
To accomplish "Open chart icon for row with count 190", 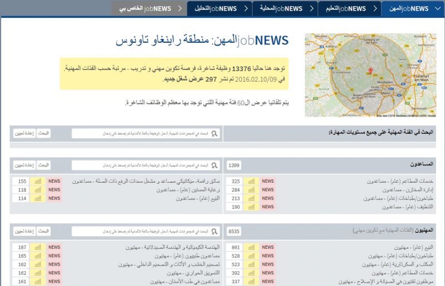I will [x=251, y=207].
